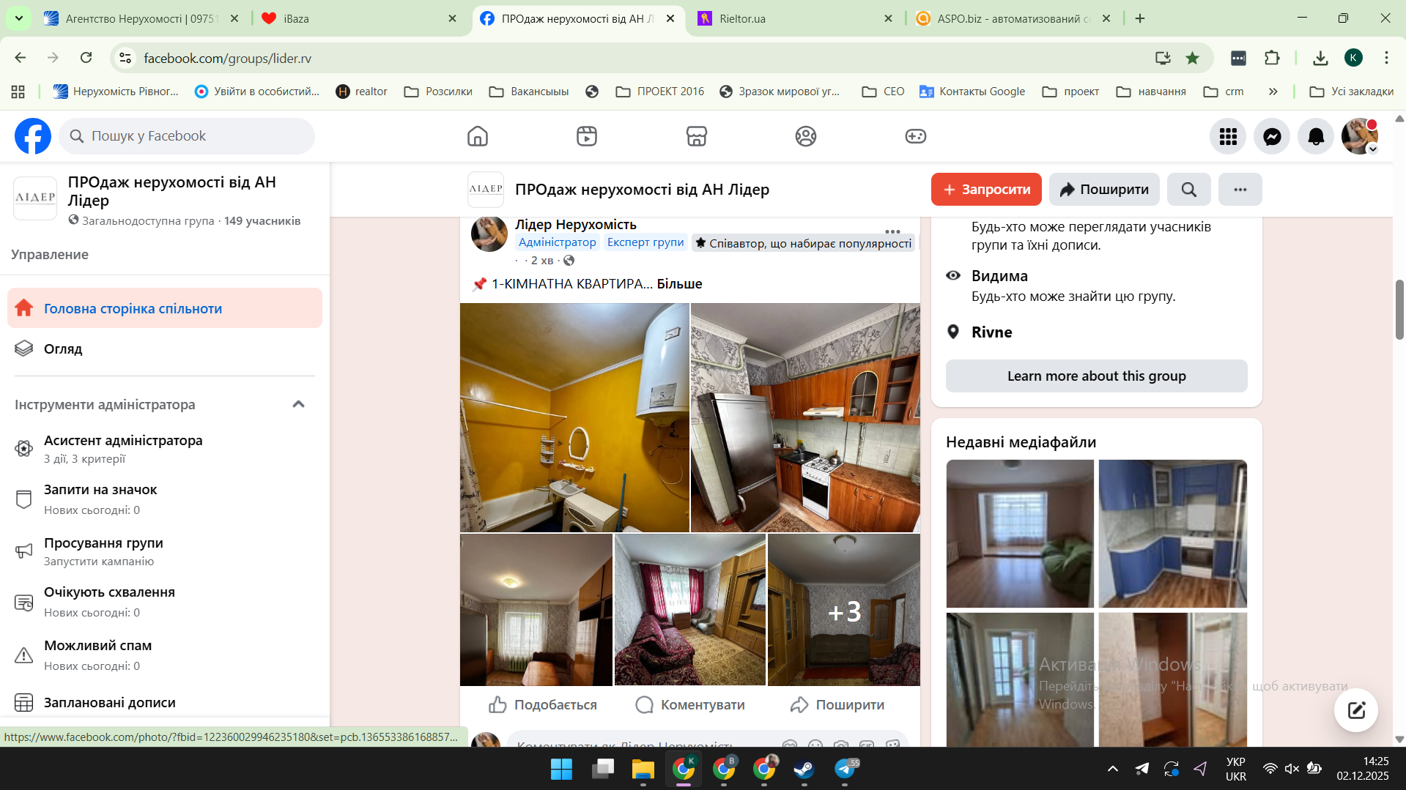Click the Запросити button
The image size is (1406, 790).
(x=985, y=190)
